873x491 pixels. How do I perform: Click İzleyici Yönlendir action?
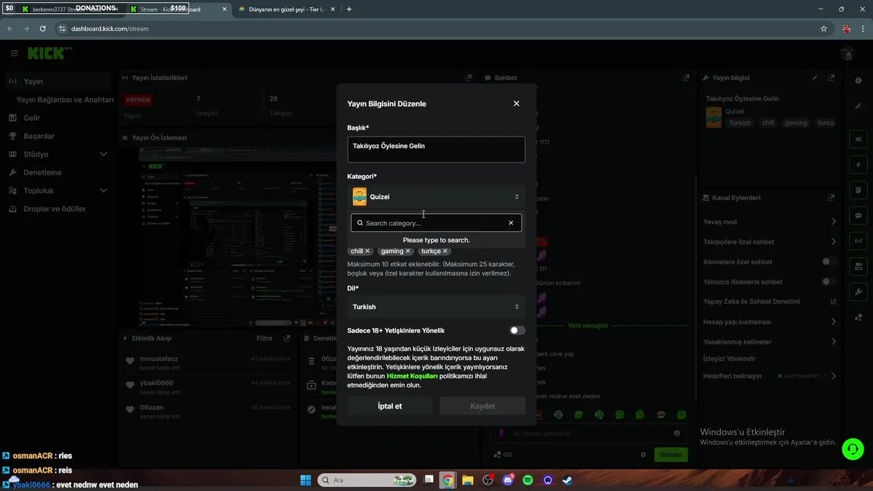pos(729,359)
